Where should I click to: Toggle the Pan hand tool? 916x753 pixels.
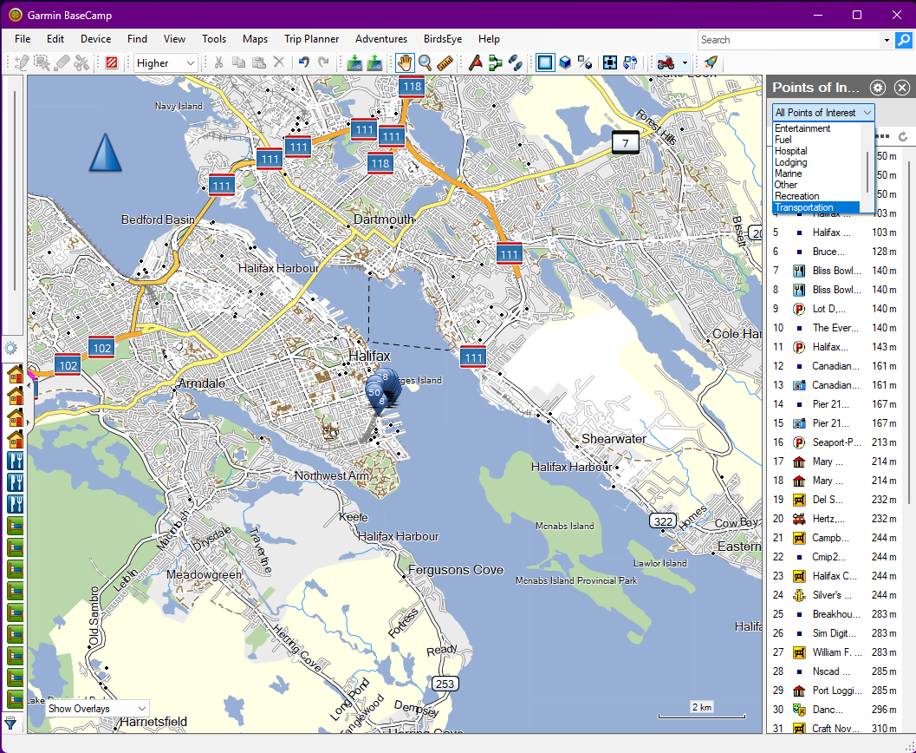tap(404, 62)
